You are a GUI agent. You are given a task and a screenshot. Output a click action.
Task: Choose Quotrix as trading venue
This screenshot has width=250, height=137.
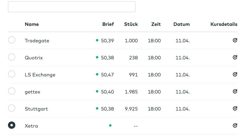coord(12,57)
